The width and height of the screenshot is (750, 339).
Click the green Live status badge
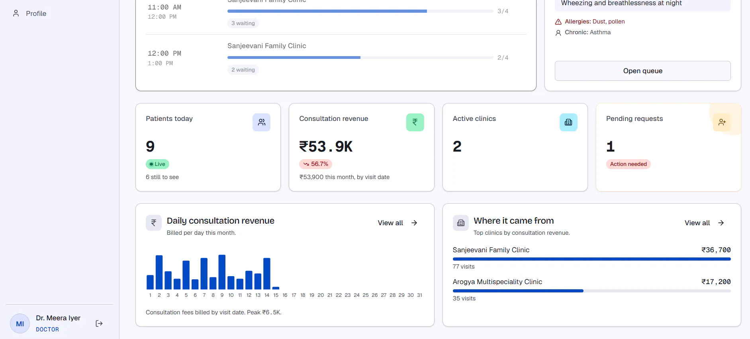tap(157, 164)
